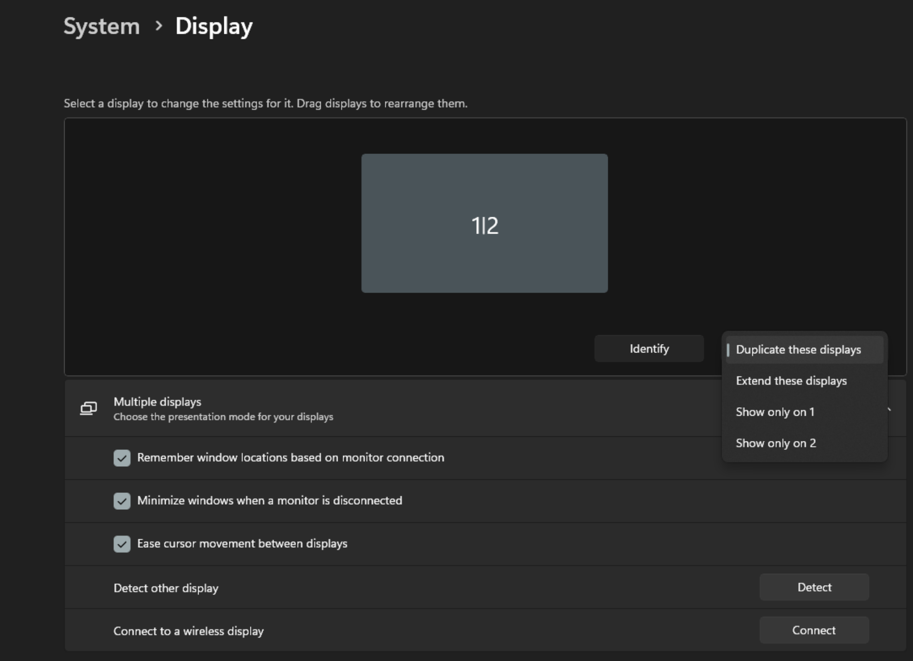Select Extend these displays option
Image resolution: width=913 pixels, height=661 pixels.
[791, 381]
